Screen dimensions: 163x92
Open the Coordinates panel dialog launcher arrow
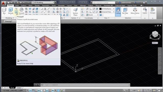98,18
